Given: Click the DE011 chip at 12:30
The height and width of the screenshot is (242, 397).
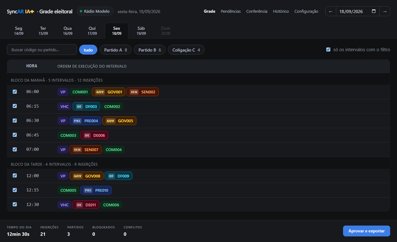Looking at the screenshot, I should pyautogui.click(x=86, y=205).
